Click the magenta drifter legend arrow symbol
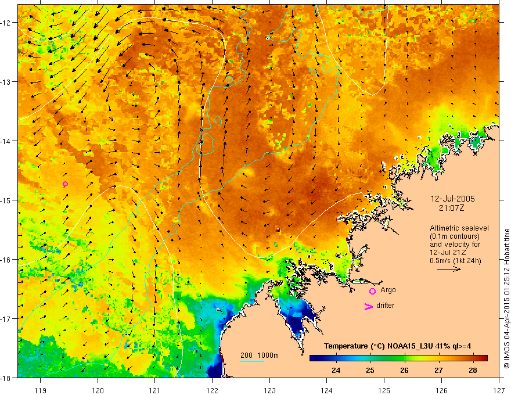 [368, 306]
